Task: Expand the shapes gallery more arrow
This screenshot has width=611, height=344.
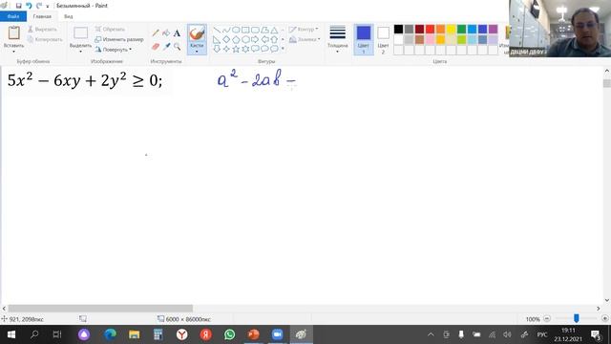Action: tap(283, 49)
